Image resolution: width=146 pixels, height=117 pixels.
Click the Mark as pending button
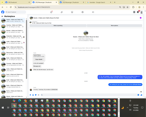58,25
